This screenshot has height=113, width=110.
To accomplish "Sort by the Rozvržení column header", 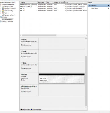I will point(42,3).
